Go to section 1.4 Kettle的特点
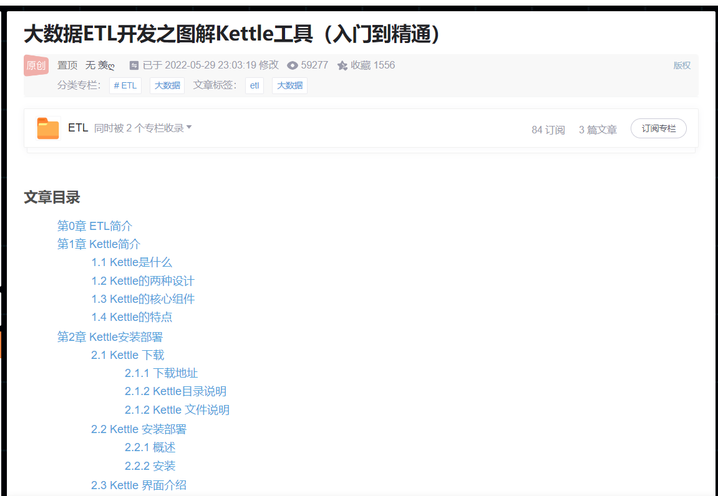Image resolution: width=718 pixels, height=496 pixels. coord(132,317)
